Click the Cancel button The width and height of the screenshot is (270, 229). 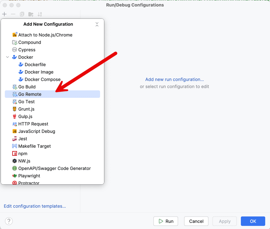coord(196,221)
